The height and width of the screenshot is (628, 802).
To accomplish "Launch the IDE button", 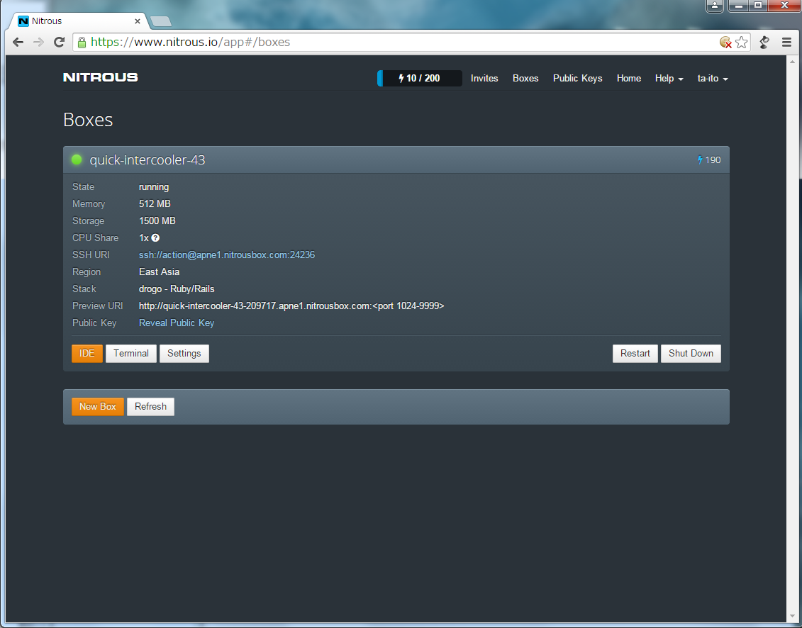I will point(87,354).
